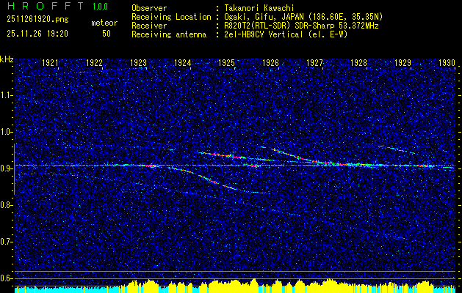Click time marker 1925
The width and height of the screenshot is (462, 293).
point(226,62)
